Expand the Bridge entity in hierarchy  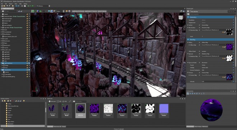[x=2, y=66]
